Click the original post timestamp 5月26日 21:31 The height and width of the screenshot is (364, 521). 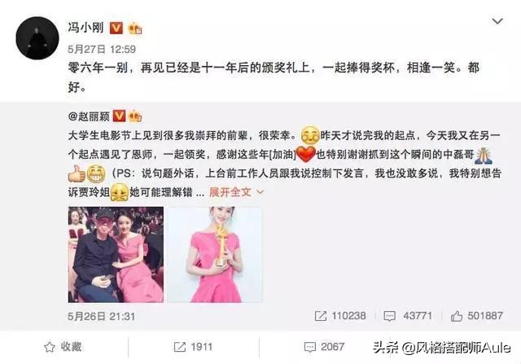(x=101, y=316)
